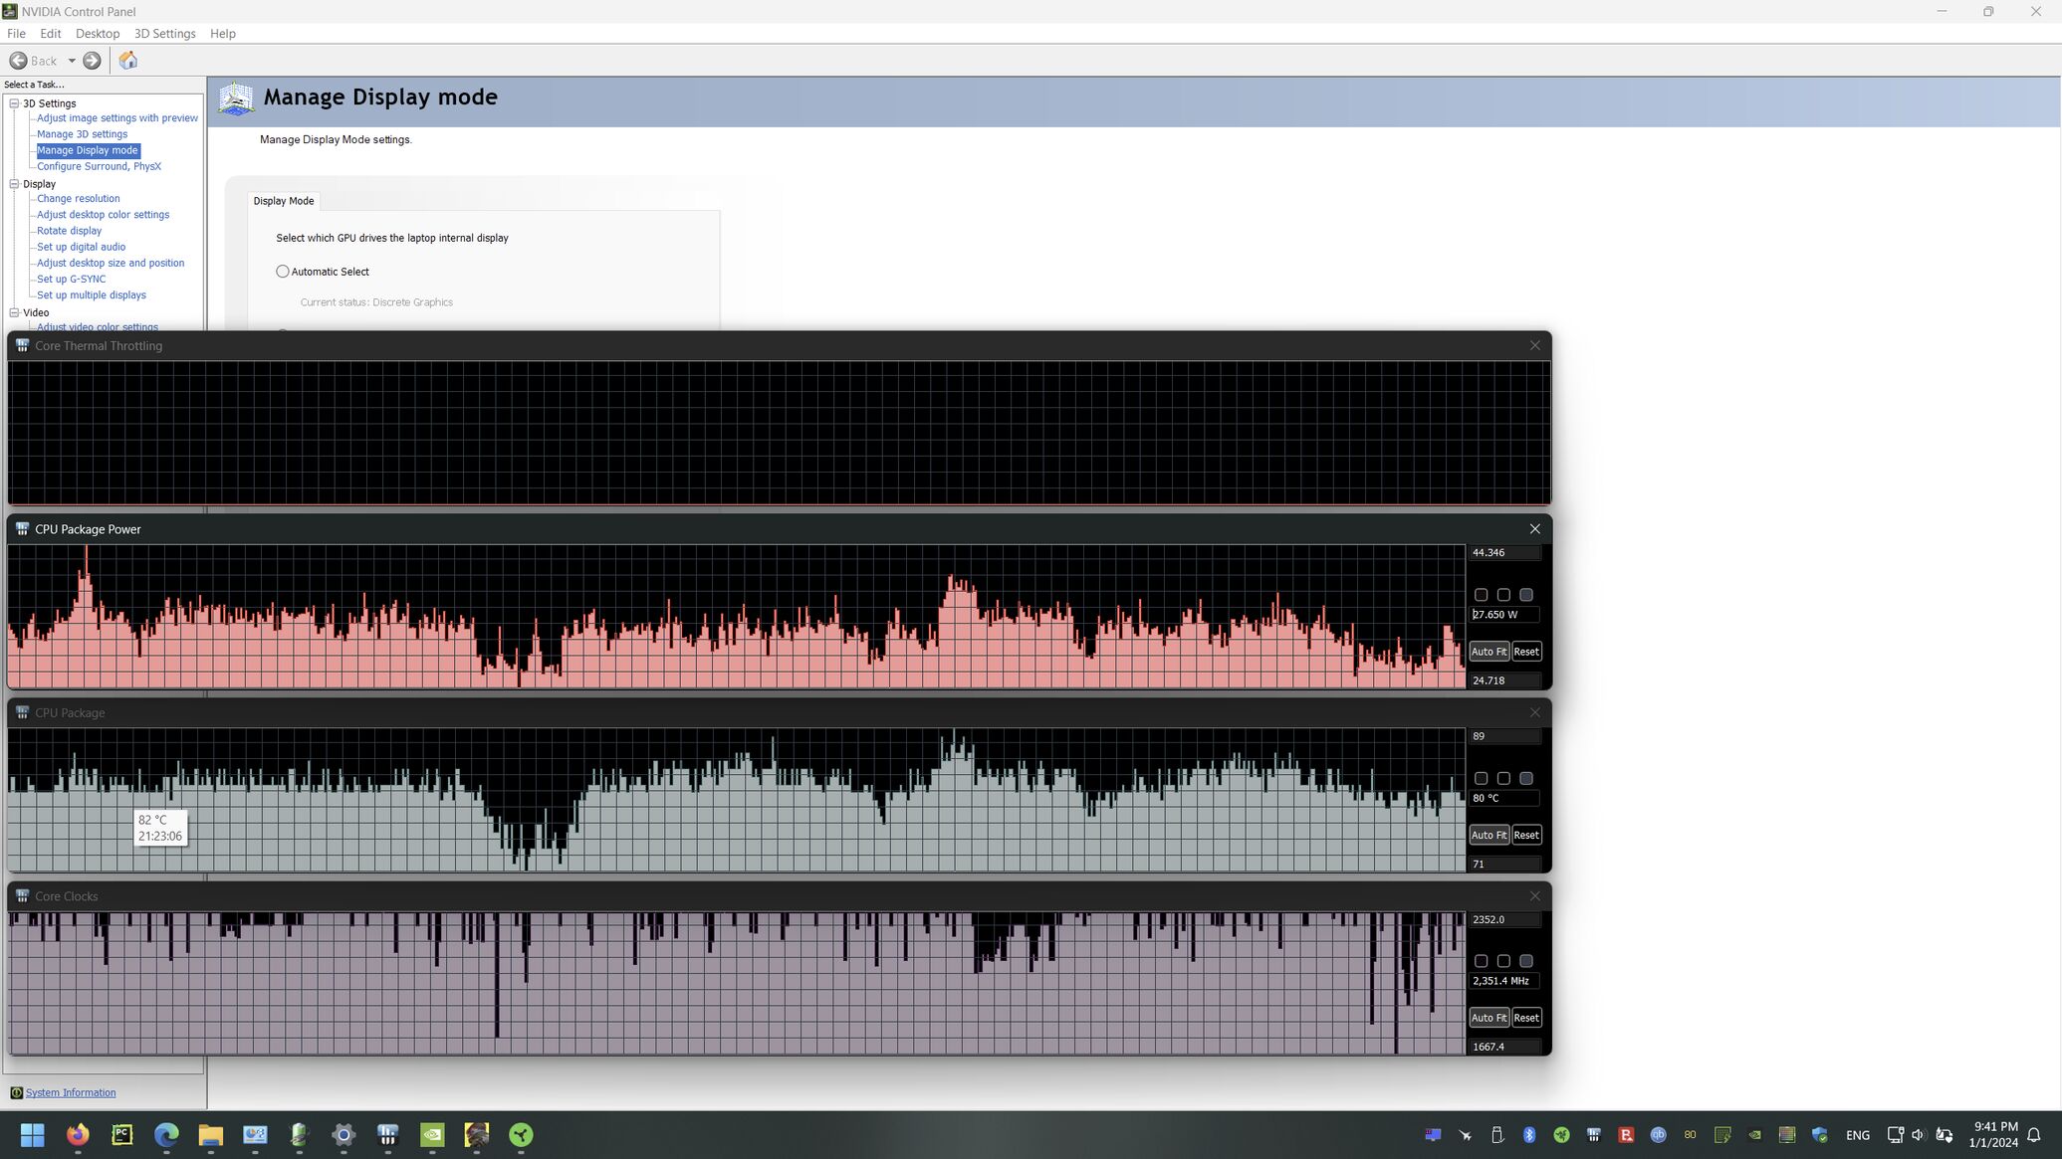Click Auto Fit in the CPU Package temperature graph

1489,835
